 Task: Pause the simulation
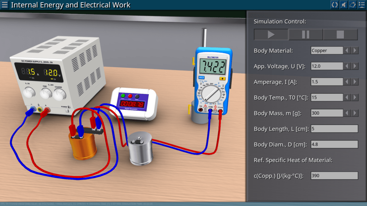click(306, 35)
